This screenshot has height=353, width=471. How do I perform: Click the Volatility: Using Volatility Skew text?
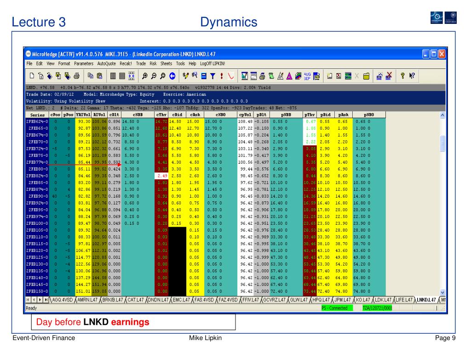click(65, 101)
